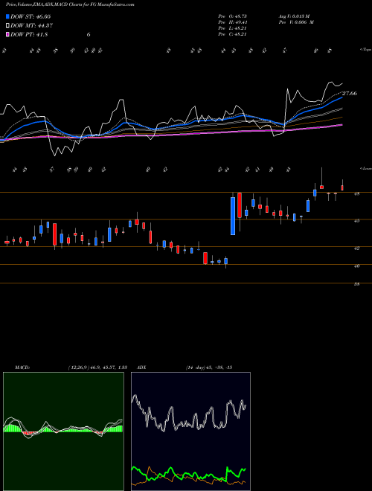This screenshot has height=491, width=372.
Task: Click the 'Pre H: 49.41' value
Action: coord(233,22)
